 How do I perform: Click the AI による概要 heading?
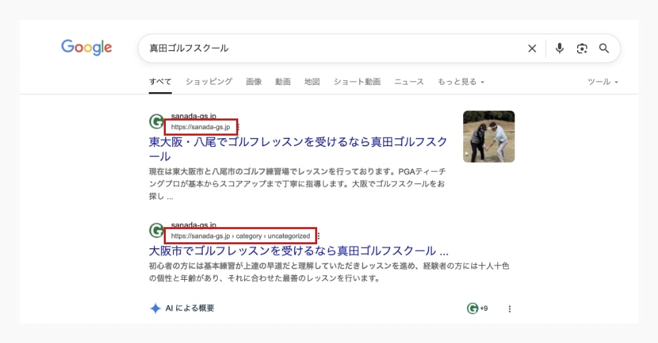(x=190, y=308)
